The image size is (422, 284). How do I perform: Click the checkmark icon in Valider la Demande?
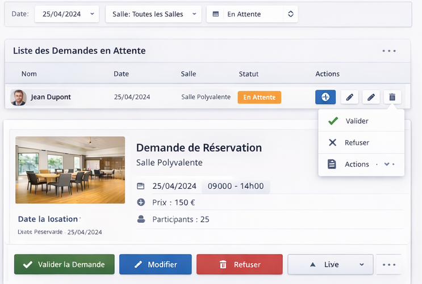28,265
